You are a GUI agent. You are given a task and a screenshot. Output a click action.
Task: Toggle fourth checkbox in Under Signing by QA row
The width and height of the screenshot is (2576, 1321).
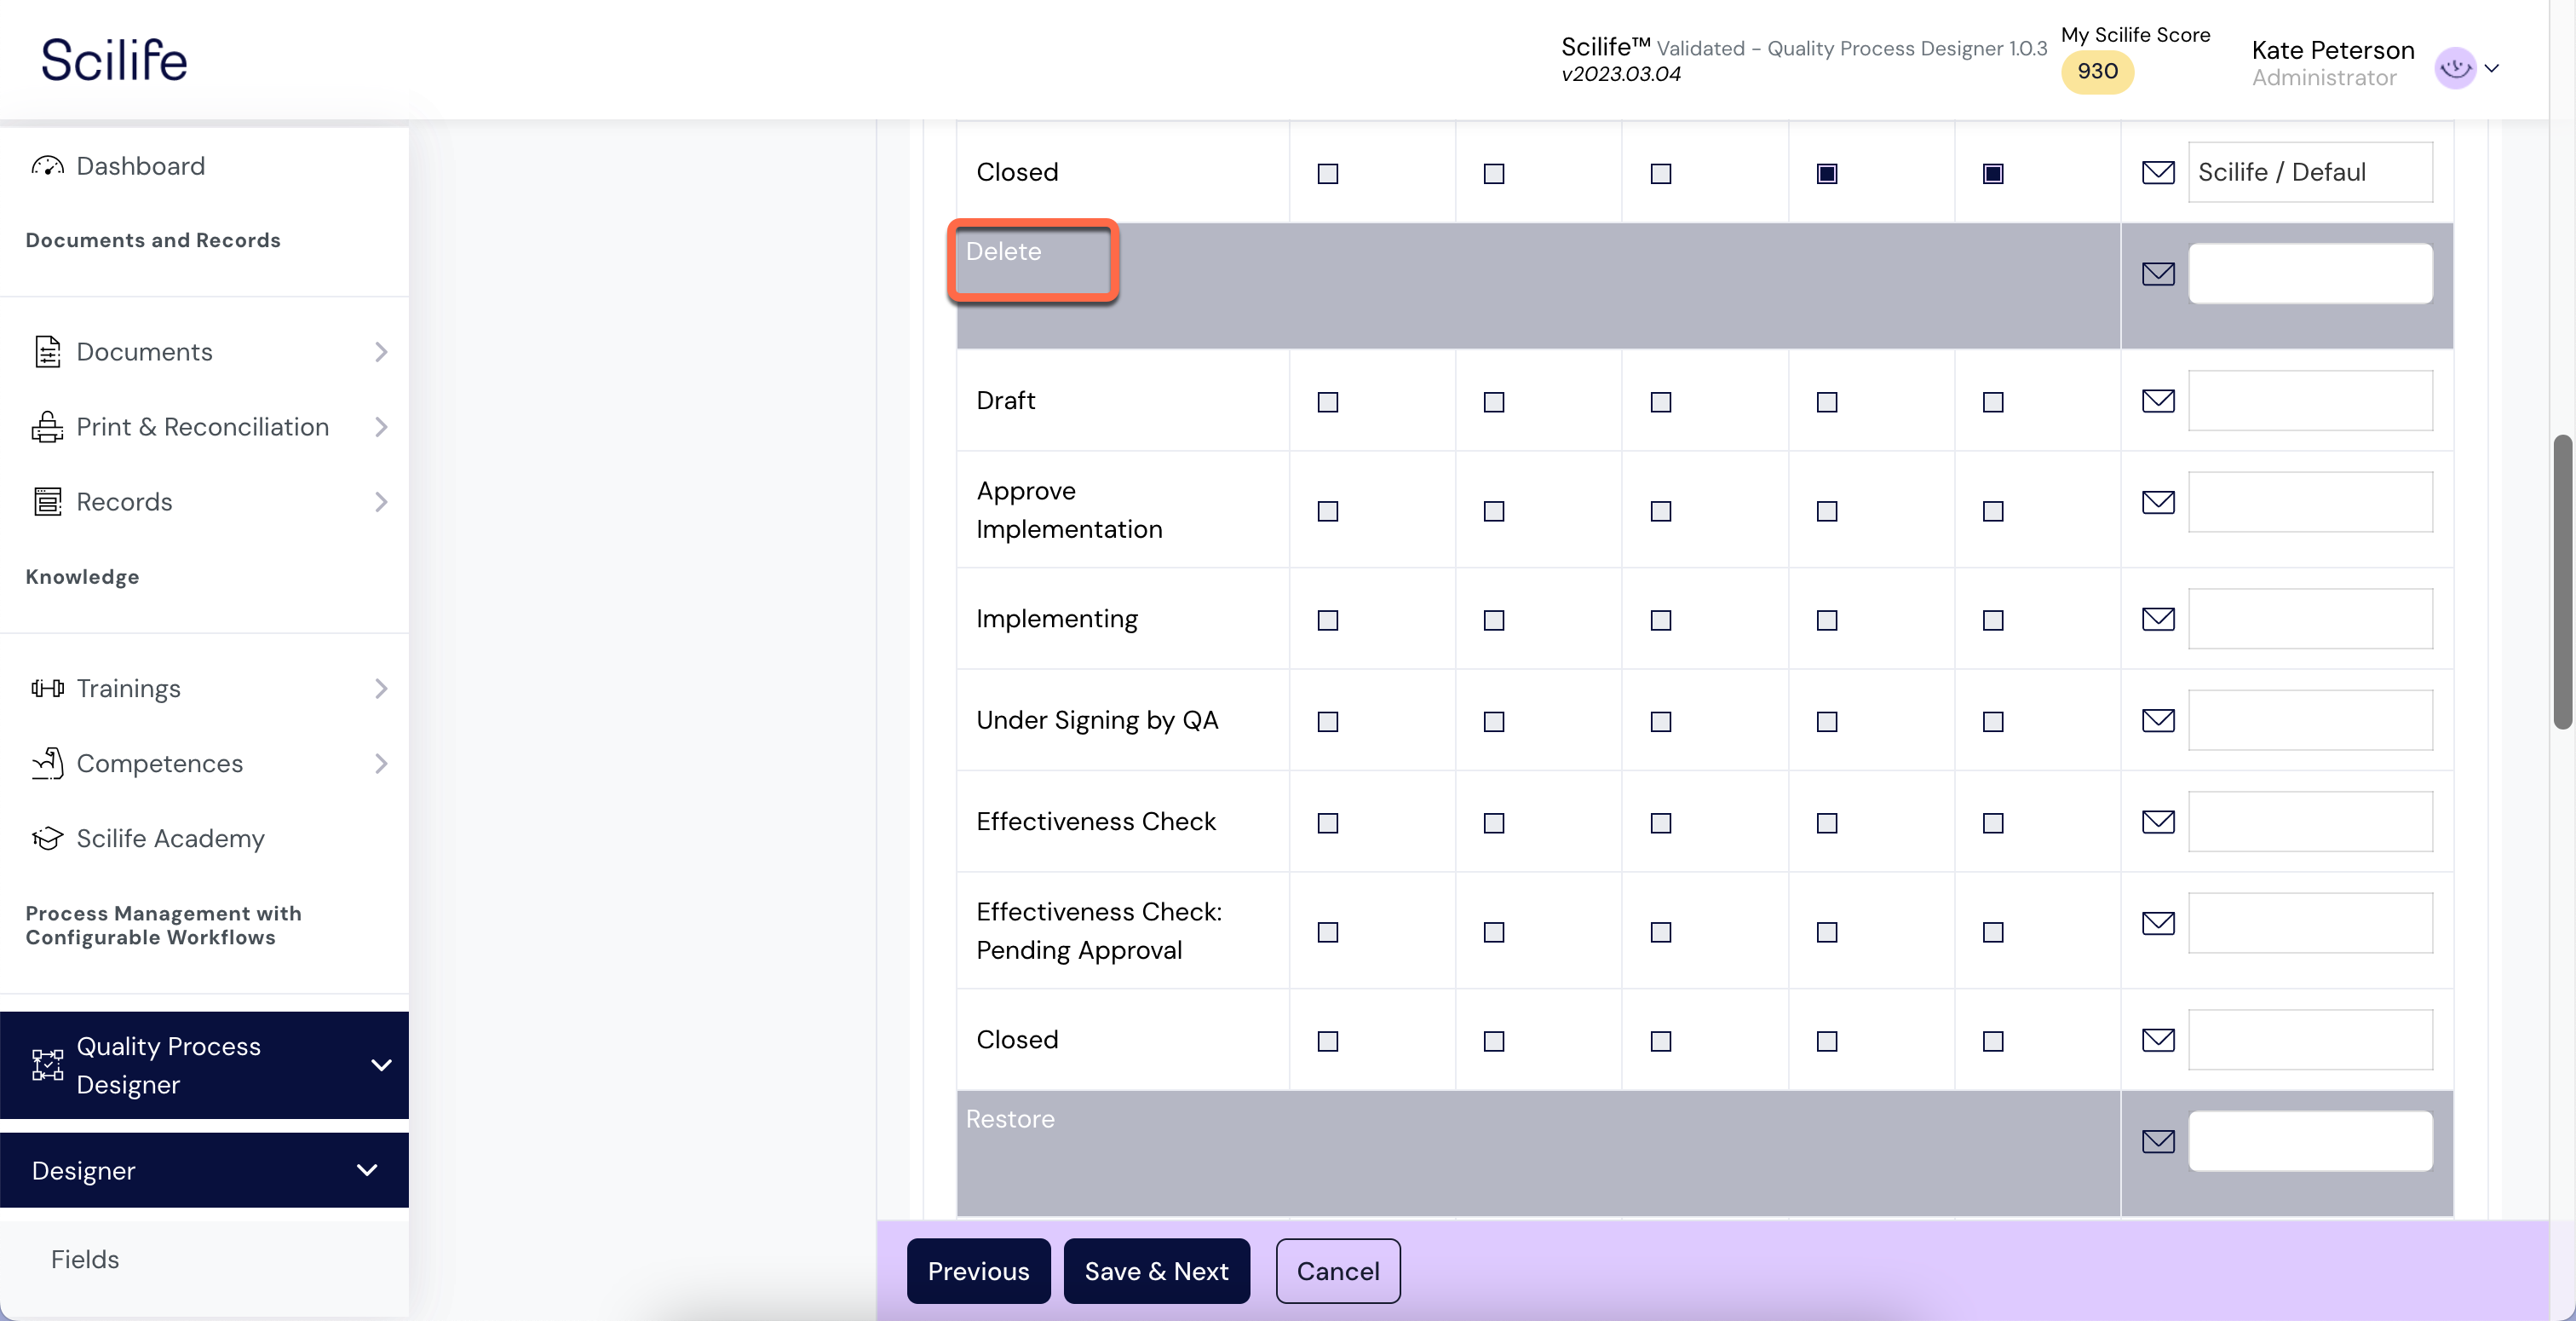tap(1826, 720)
